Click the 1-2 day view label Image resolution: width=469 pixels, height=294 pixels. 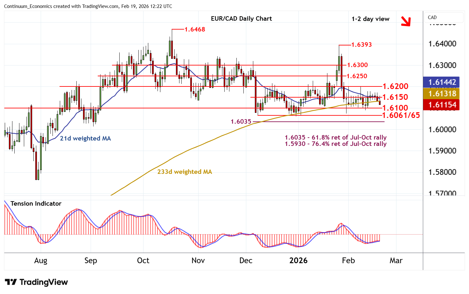[x=370, y=19]
